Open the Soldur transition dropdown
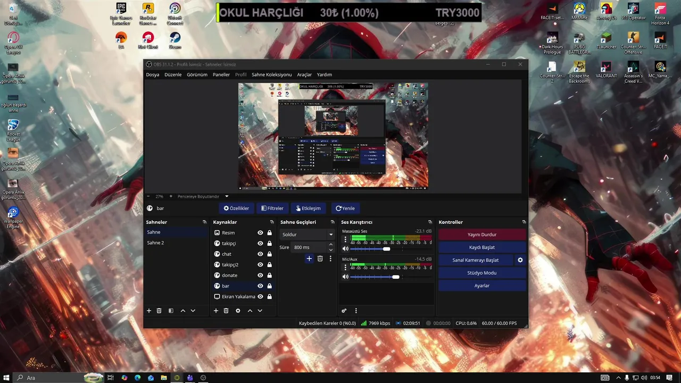Screen dimensions: 681x383 coord(307,235)
